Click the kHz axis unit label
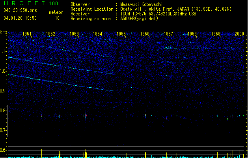Image resolution: width=248 pixels, height=158 pixels. 4,32
